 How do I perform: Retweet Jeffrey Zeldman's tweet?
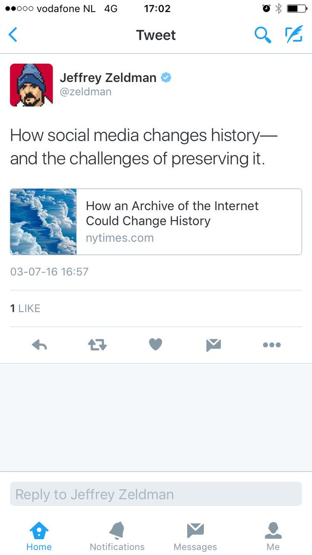97,345
